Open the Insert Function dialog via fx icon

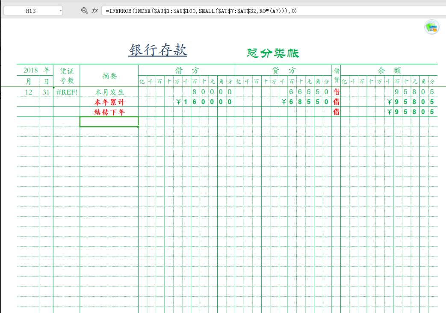click(x=96, y=9)
